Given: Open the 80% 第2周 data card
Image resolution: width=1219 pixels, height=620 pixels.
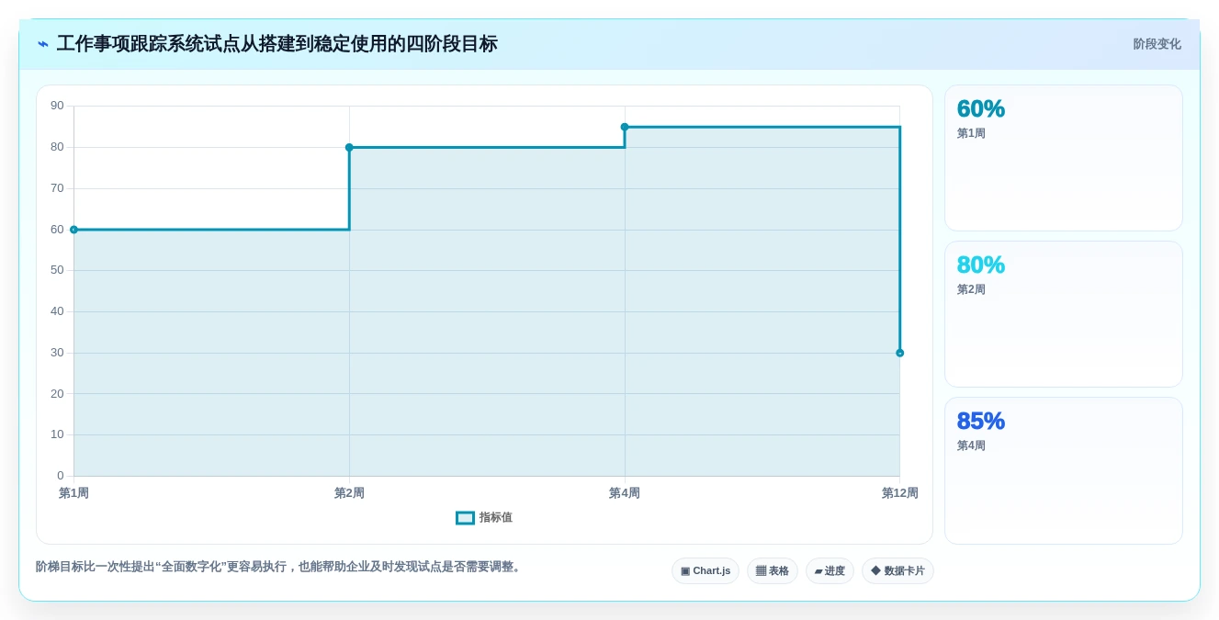Looking at the screenshot, I should pyautogui.click(x=1064, y=314).
